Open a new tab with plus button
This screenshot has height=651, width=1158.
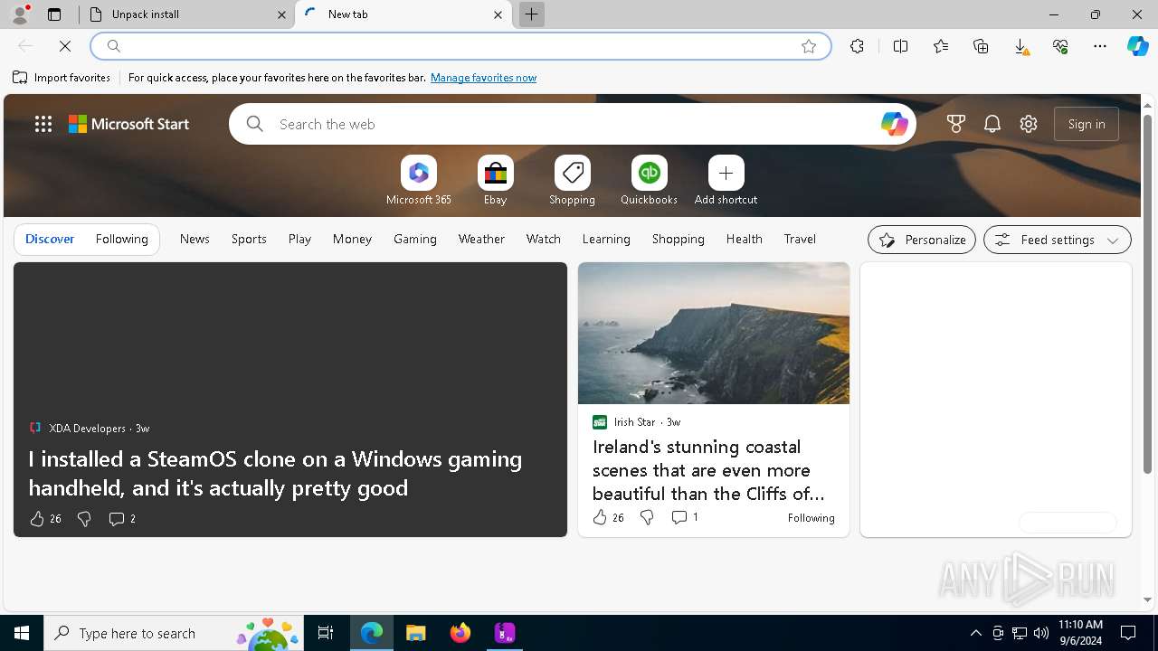click(x=532, y=14)
